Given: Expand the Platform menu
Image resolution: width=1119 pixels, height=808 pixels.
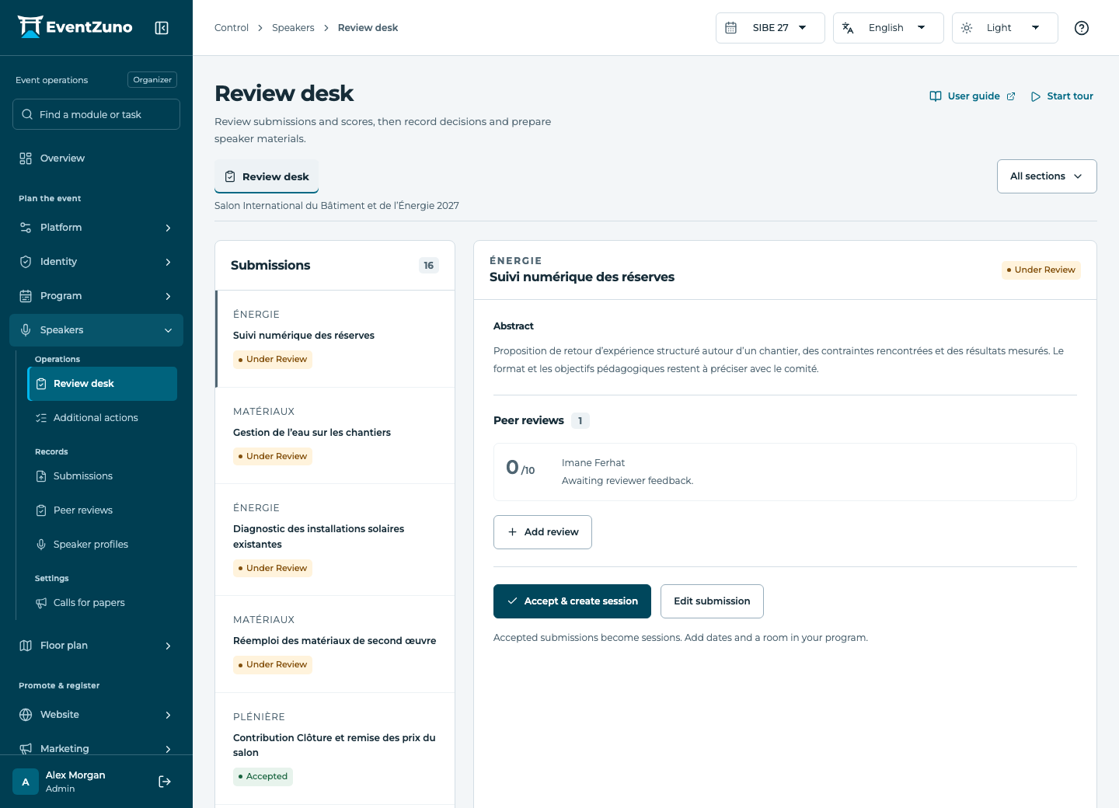Looking at the screenshot, I should coord(96,228).
